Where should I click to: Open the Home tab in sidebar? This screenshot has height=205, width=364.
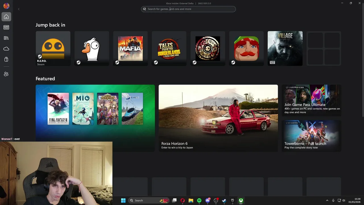(x=6, y=17)
